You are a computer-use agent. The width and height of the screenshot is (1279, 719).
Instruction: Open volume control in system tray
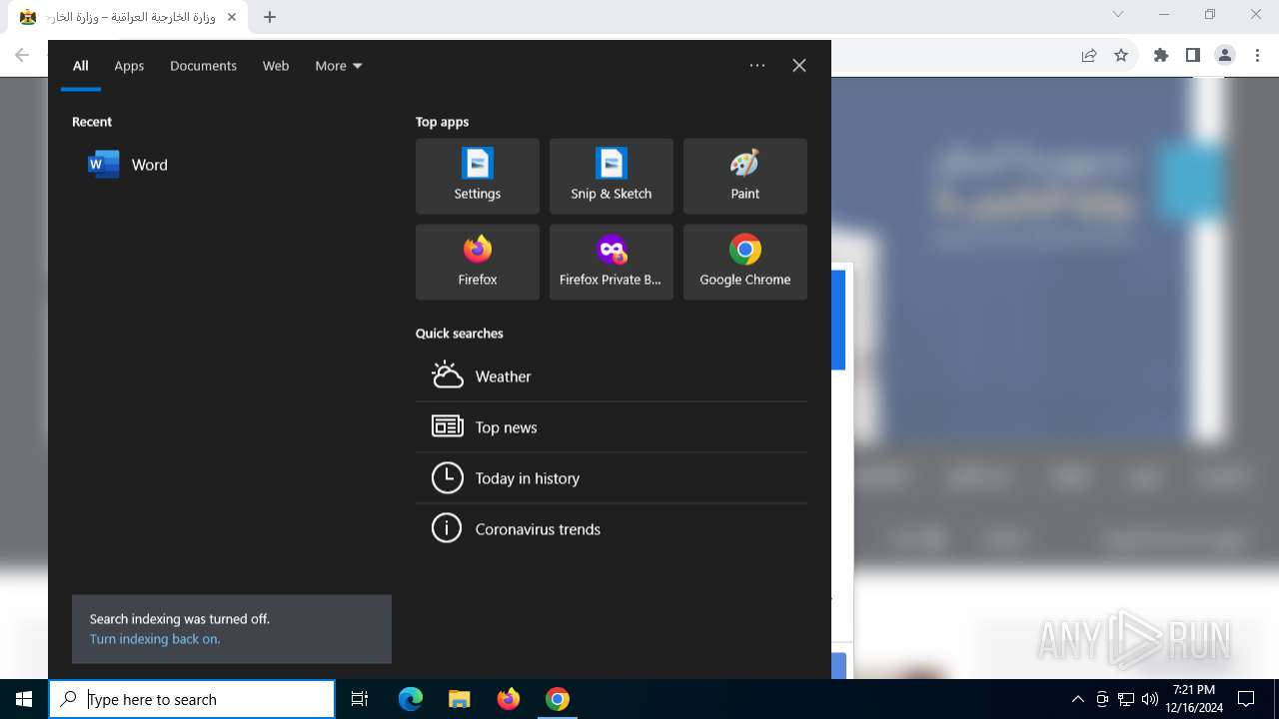(x=1150, y=699)
